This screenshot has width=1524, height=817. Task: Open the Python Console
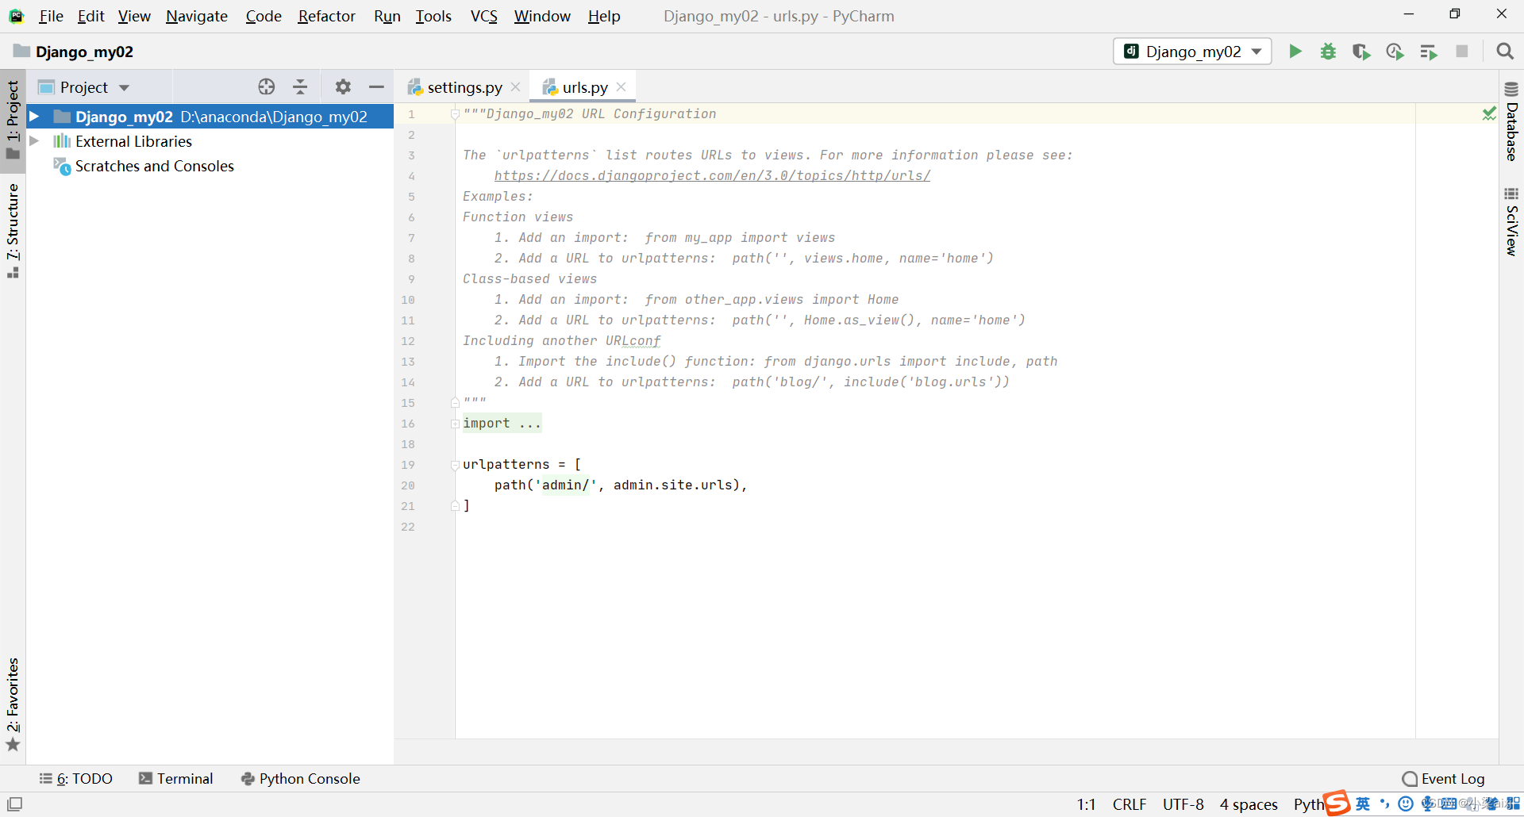pyautogui.click(x=300, y=779)
